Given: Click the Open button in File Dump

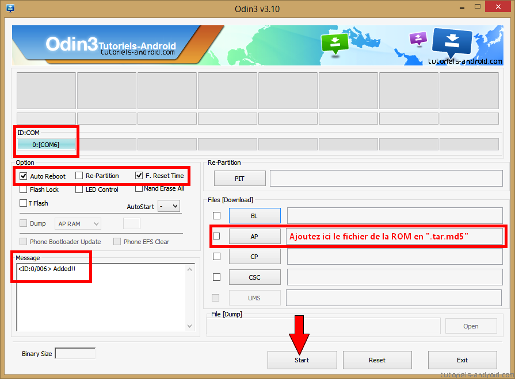Looking at the screenshot, I should tap(471, 326).
